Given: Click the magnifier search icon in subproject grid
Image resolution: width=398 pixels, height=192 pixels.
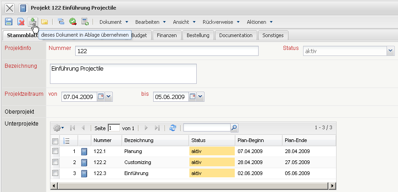Looking at the screenshot, I should (234, 128).
